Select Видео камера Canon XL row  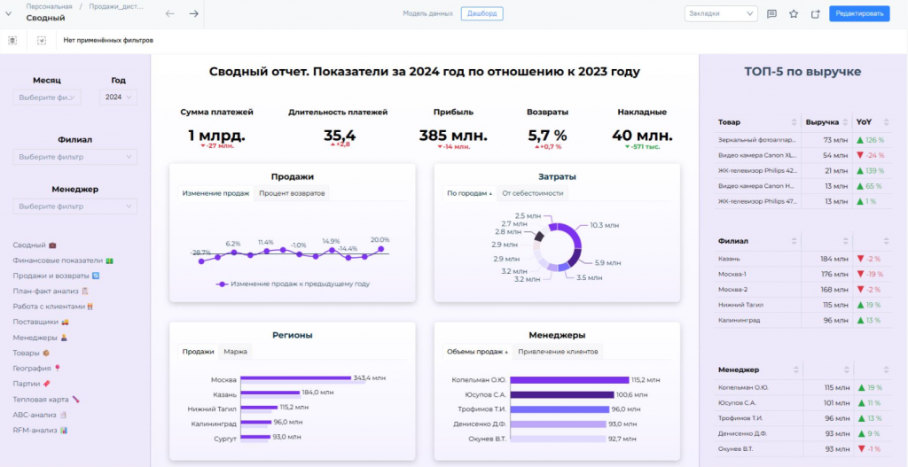[x=802, y=156]
